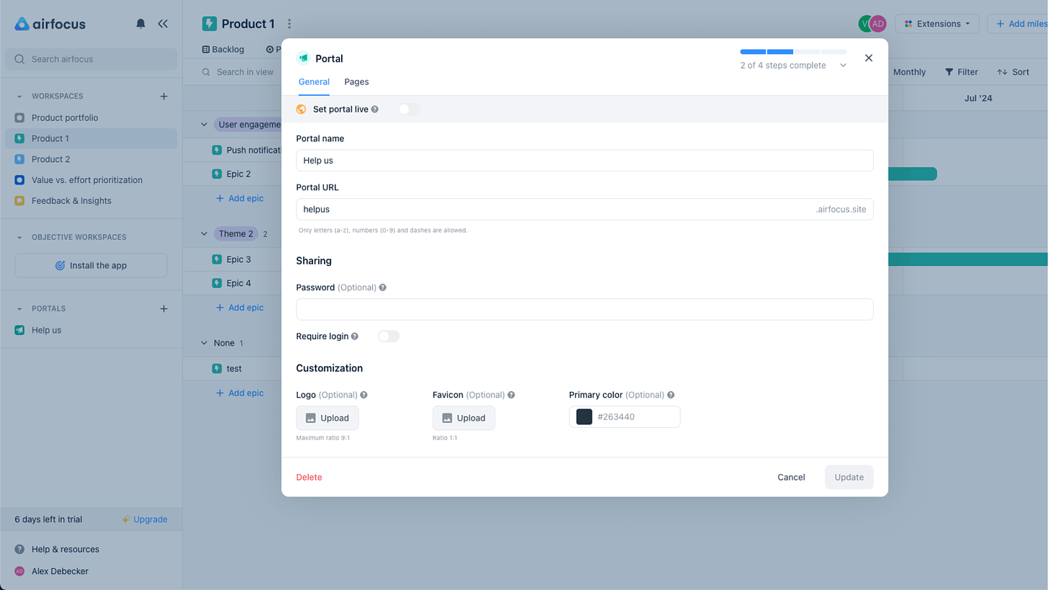Click the globe icon beside Set portal live

(302, 109)
